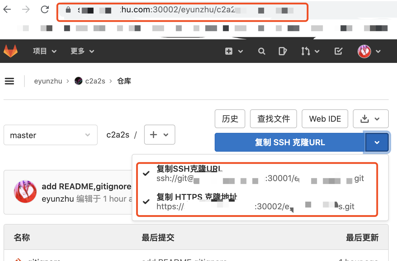Viewport: 397px width, 261px height.
Task: Click the commit author avatar thumbnail
Action: (25, 191)
